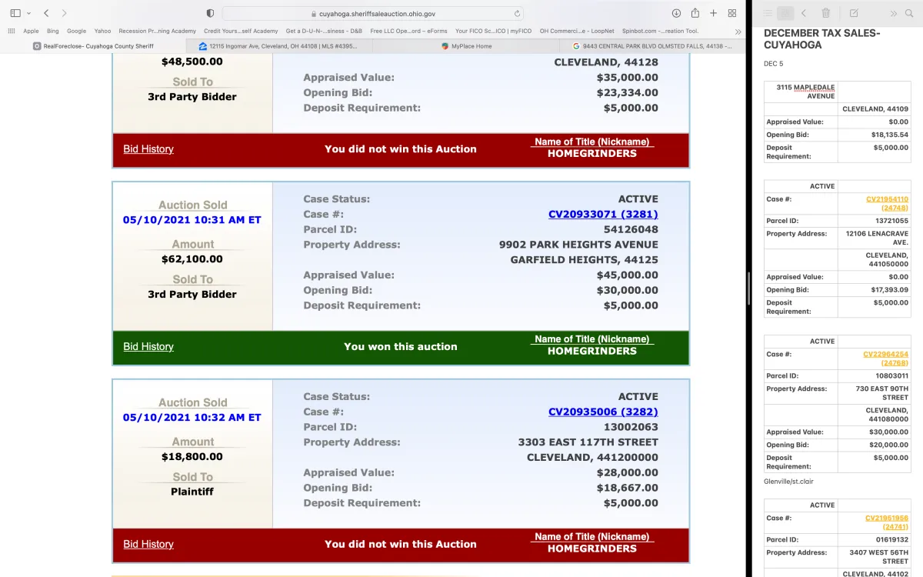Screen dimensions: 923x577
Task: Open note link CV22964254 (24768)
Action: click(x=885, y=359)
